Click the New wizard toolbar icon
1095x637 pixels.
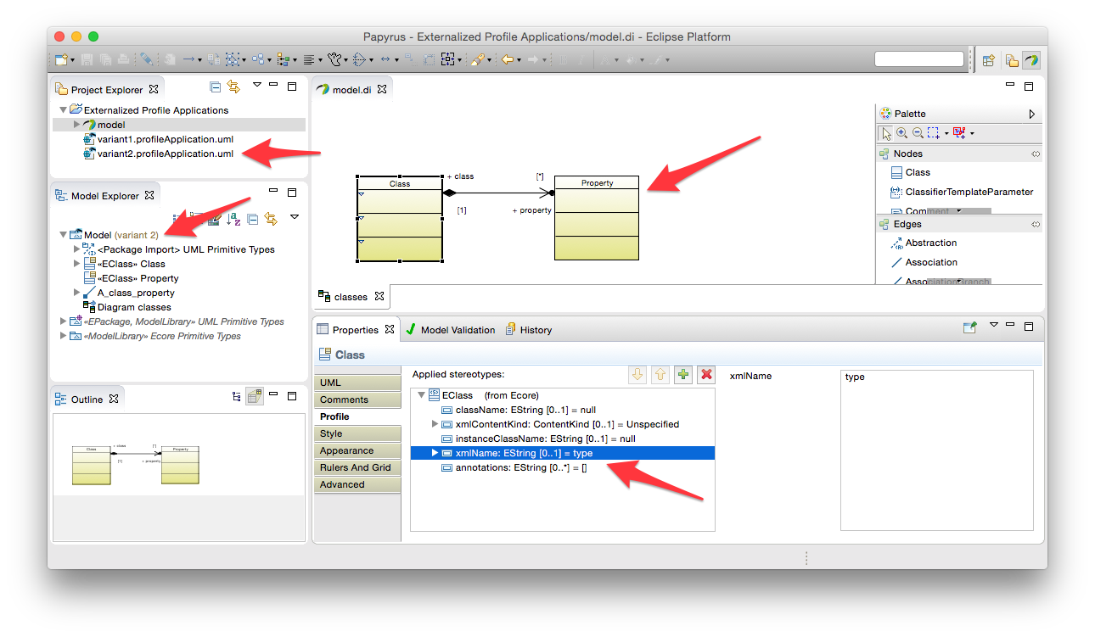click(x=61, y=60)
